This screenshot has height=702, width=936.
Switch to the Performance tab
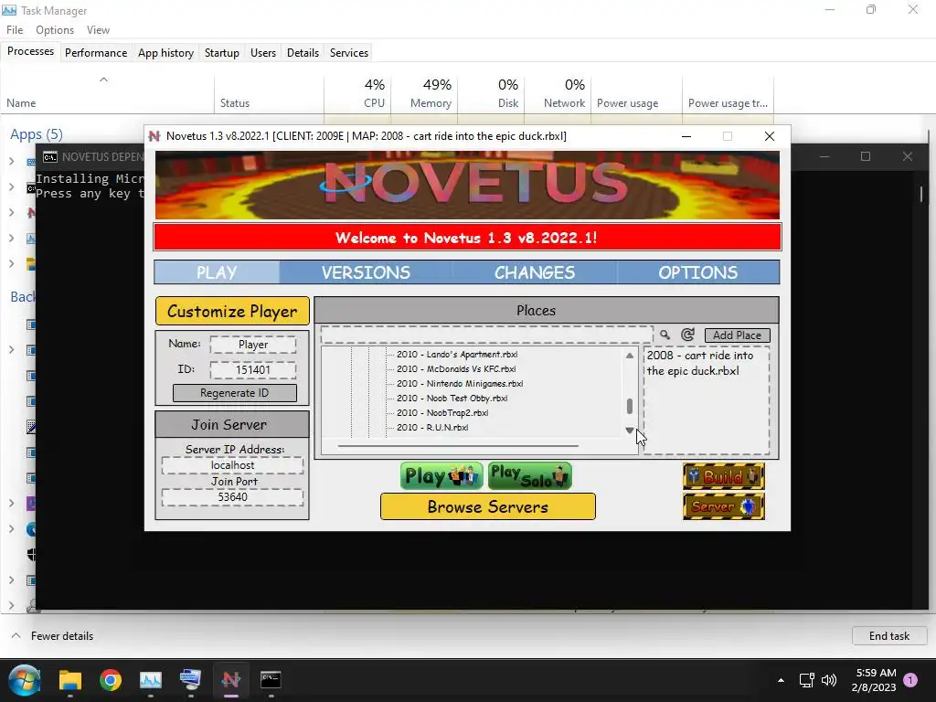click(96, 52)
